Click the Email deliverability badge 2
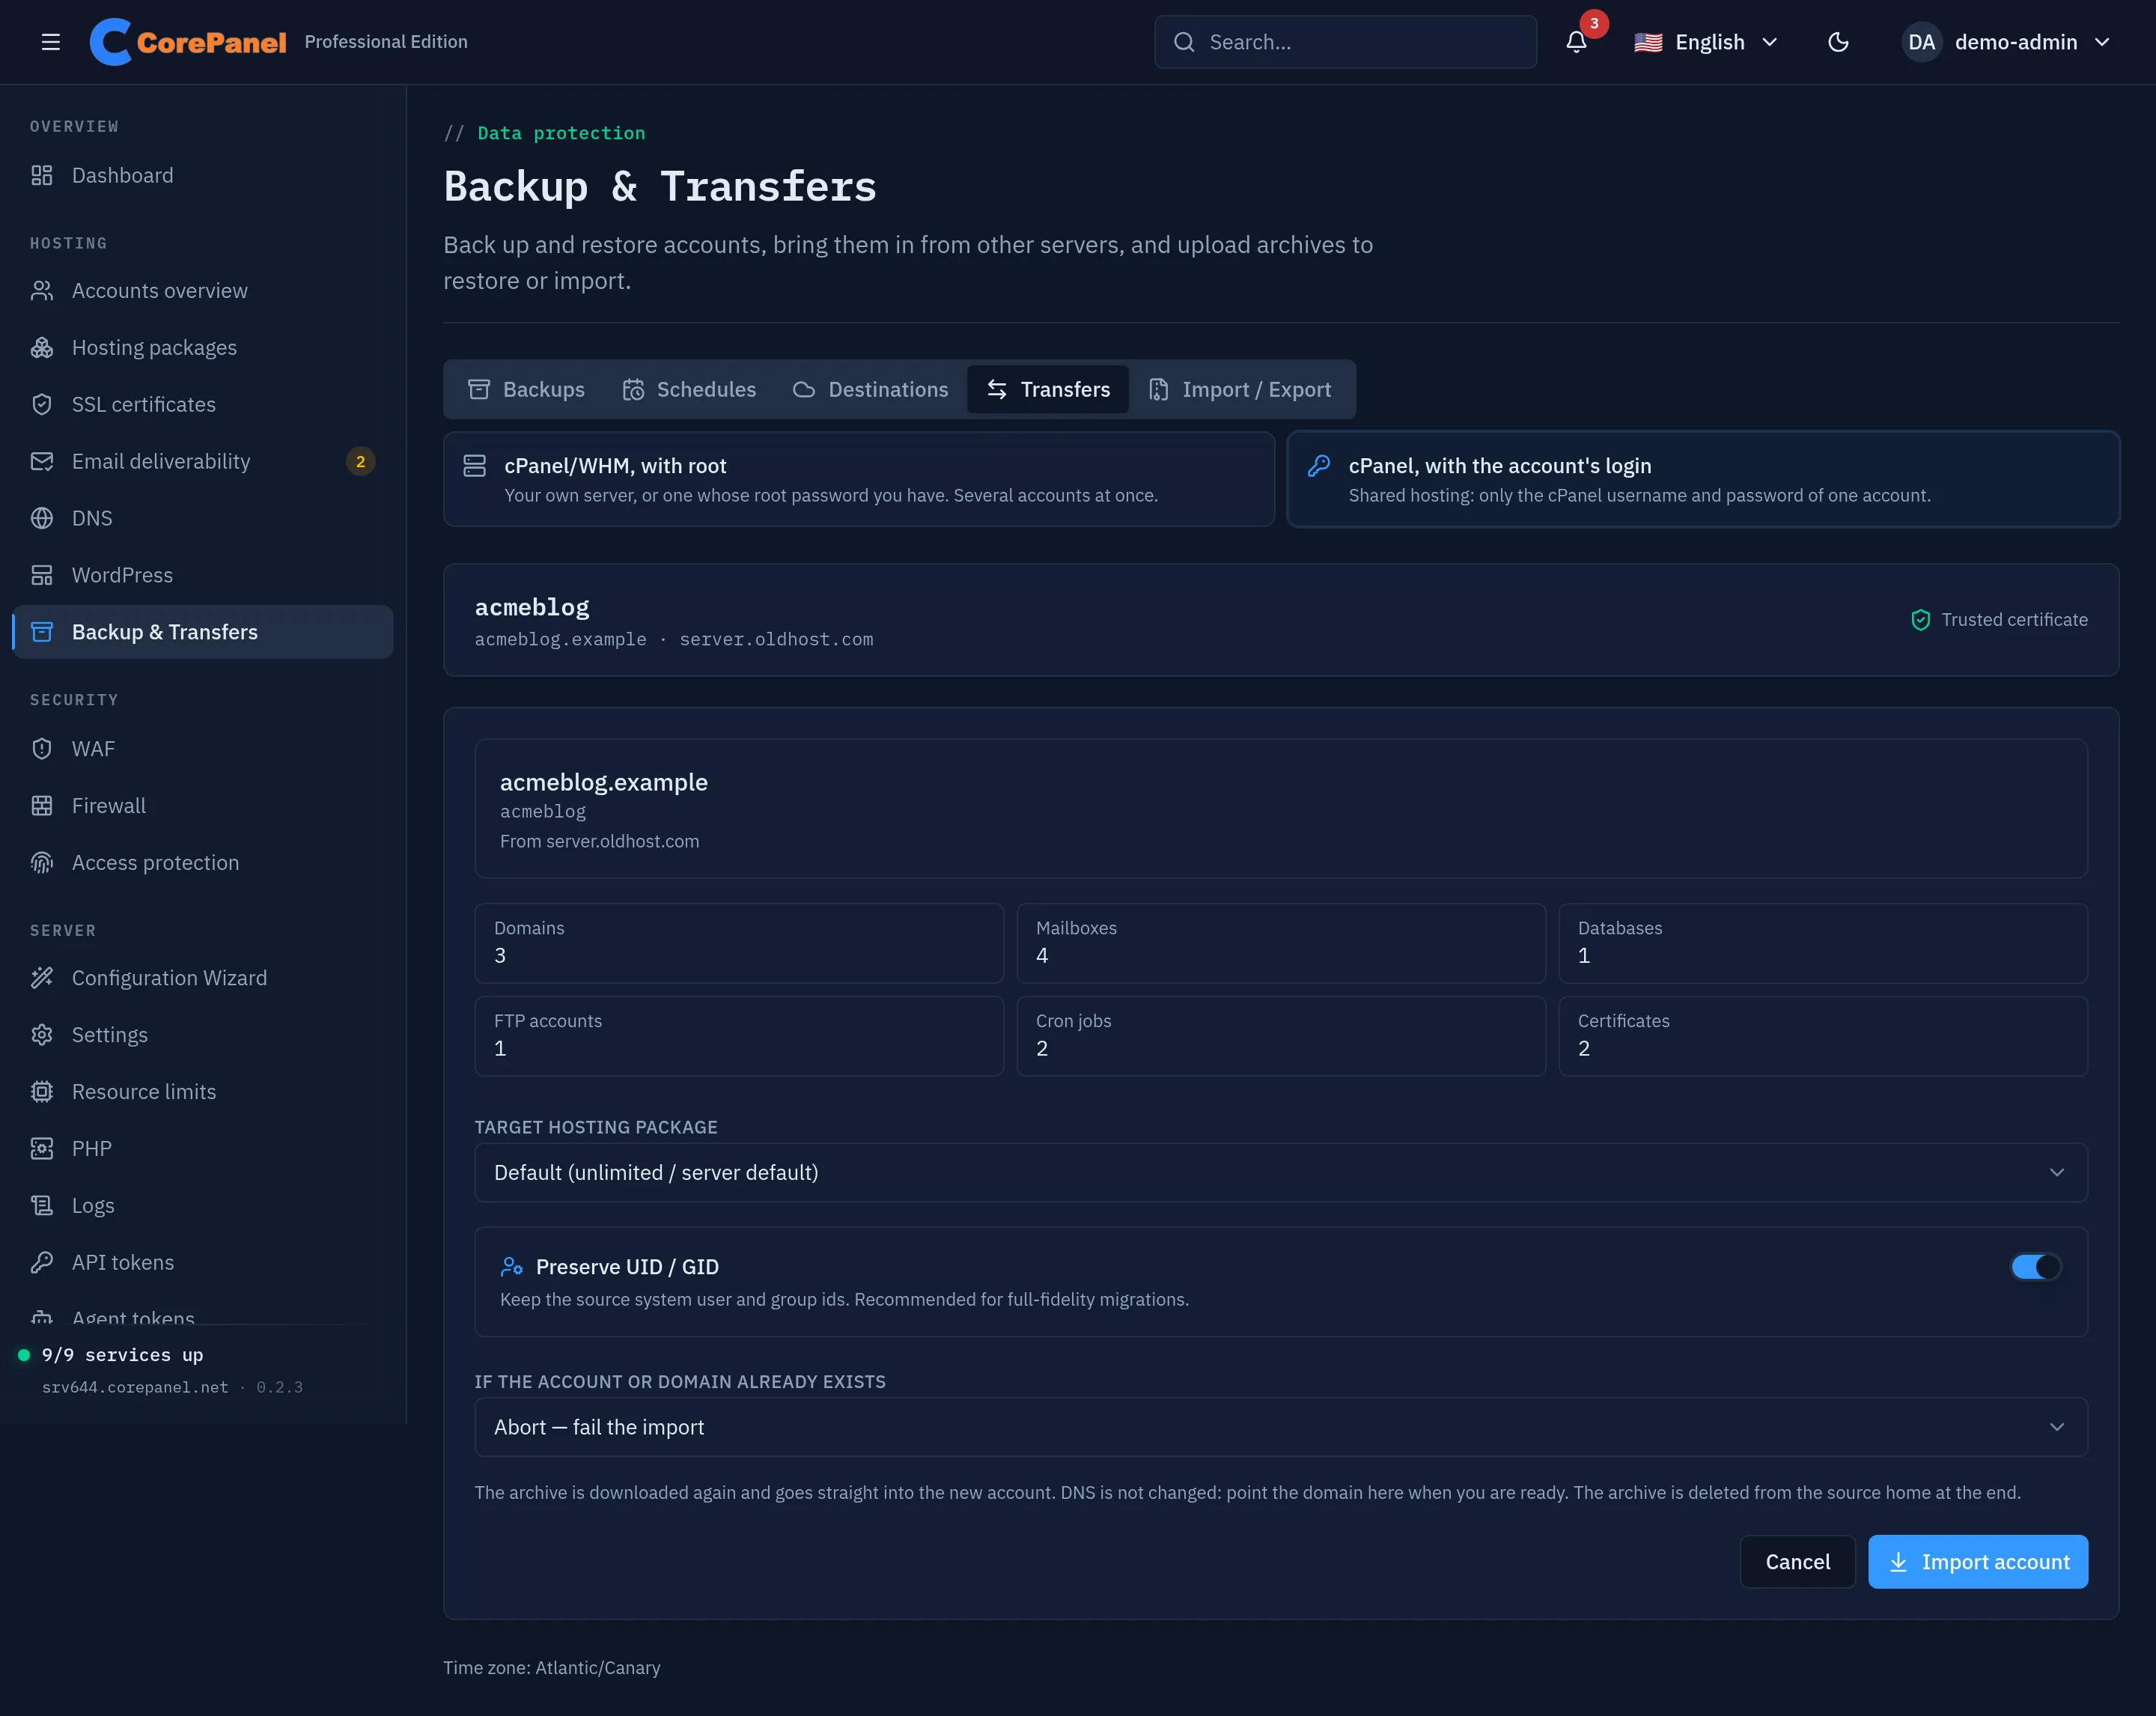2156x1716 pixels. pyautogui.click(x=360, y=461)
